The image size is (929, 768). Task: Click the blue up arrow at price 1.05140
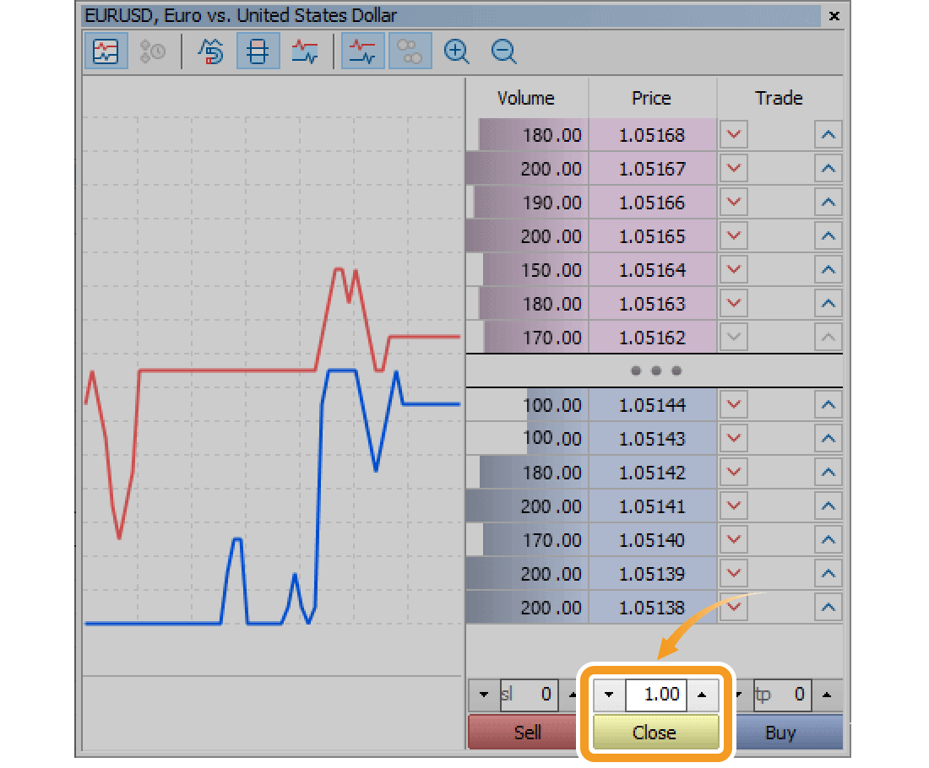[828, 540]
